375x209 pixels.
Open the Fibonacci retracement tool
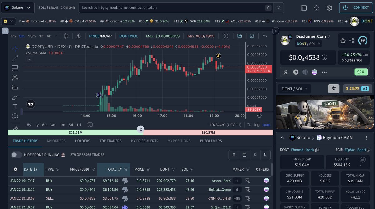(x=15, y=68)
